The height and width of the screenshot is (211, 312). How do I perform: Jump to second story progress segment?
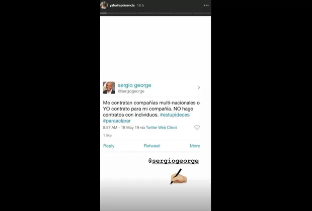(x=127, y=13)
